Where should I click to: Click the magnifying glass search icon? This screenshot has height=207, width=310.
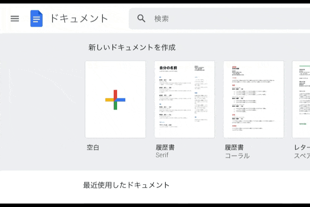click(141, 19)
